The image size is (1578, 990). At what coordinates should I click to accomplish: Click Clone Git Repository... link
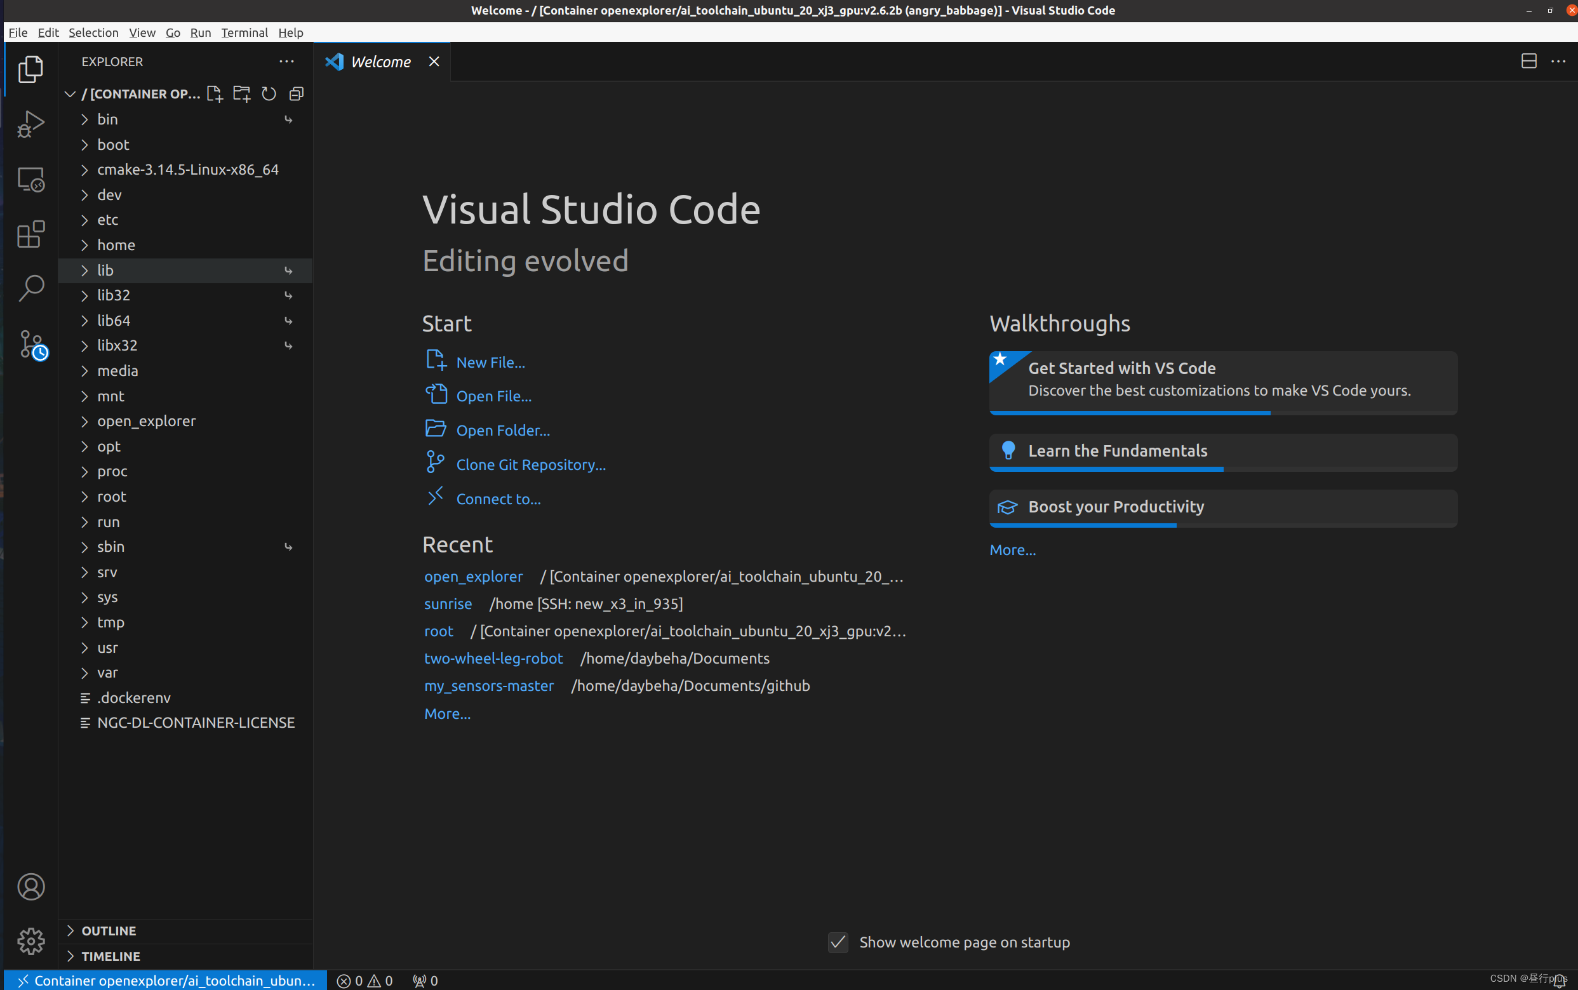click(x=531, y=464)
